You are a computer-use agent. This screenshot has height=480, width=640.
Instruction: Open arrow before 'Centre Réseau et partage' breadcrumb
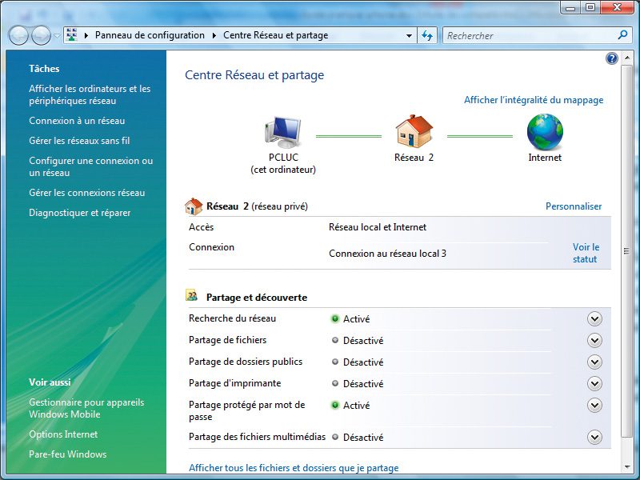214,35
